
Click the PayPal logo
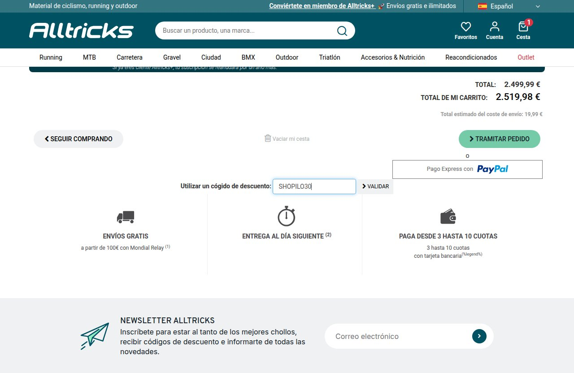click(x=492, y=169)
